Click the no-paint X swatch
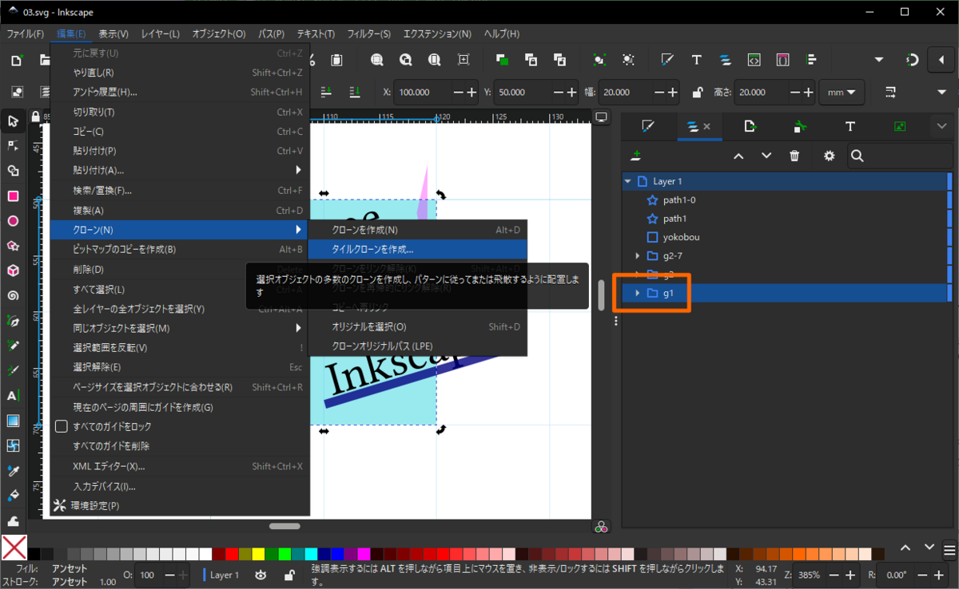 coord(14,547)
